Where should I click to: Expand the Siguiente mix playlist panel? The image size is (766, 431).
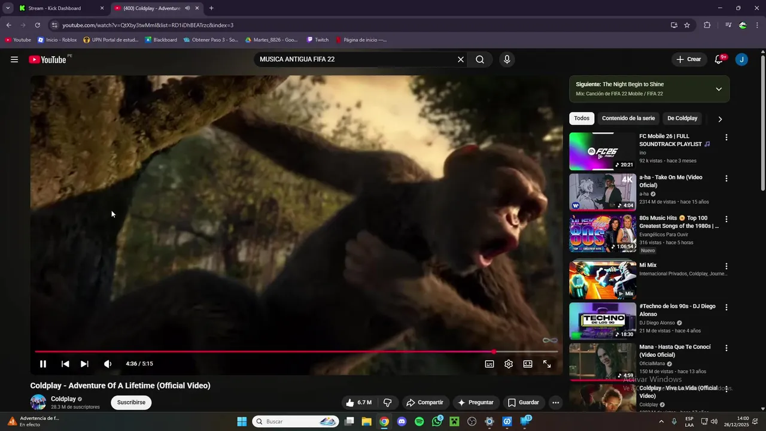coord(719,89)
